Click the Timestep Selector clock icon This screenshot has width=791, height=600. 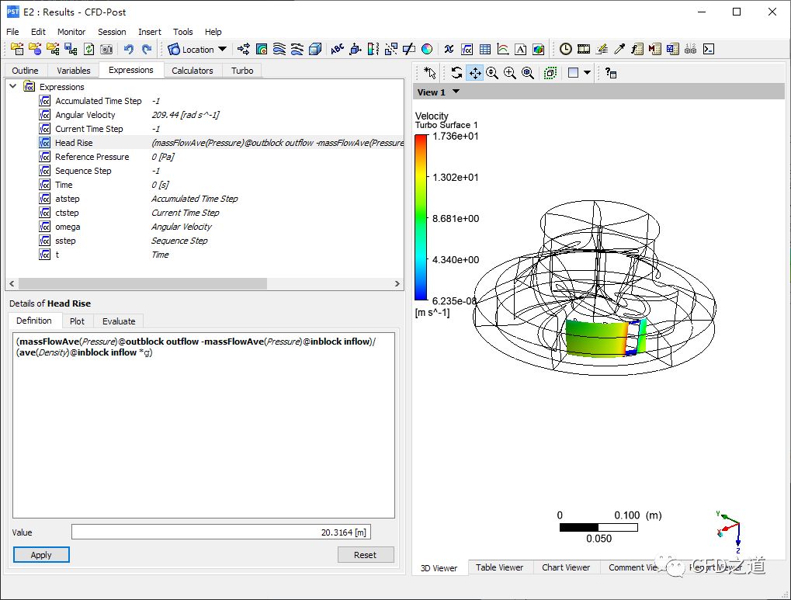[566, 49]
